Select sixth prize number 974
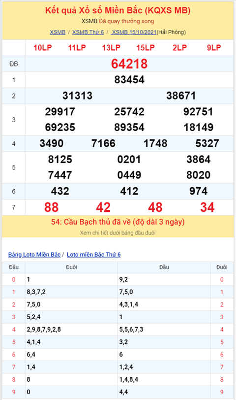 [198, 191]
